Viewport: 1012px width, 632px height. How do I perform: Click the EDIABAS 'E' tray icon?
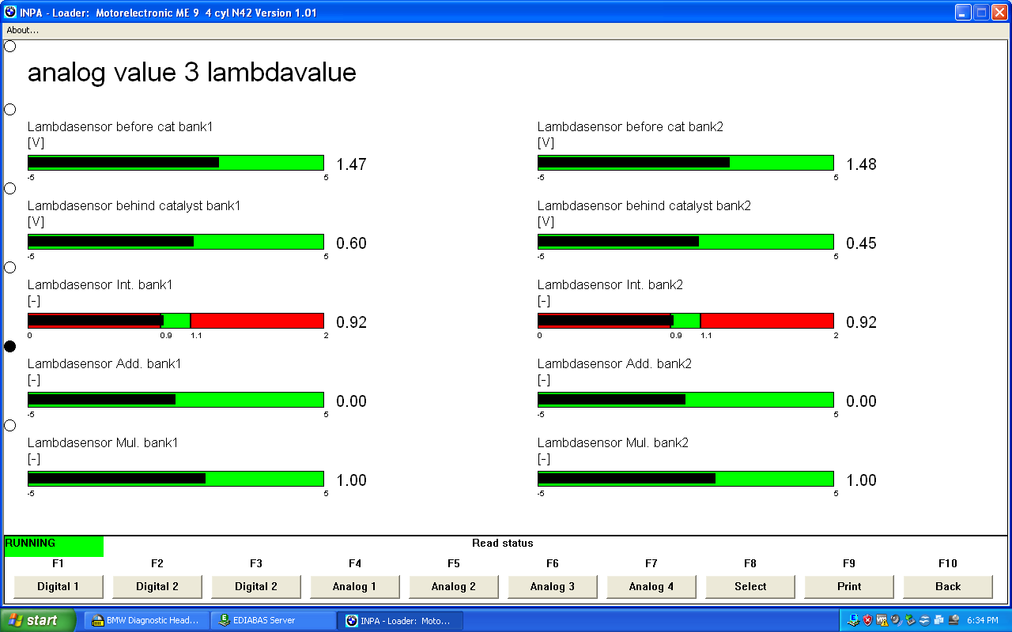coord(854,620)
